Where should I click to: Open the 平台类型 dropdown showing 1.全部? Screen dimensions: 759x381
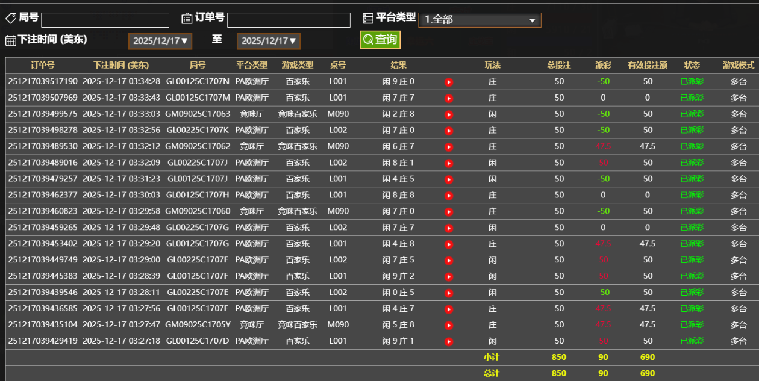(x=479, y=19)
